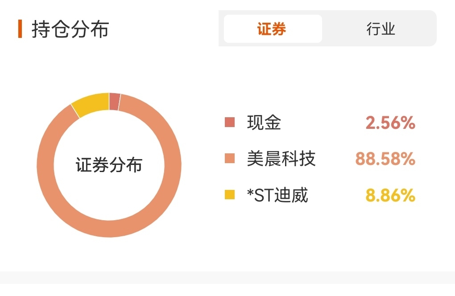
Task: Click the orange bar beside 持仓分布
Action: (x=20, y=29)
